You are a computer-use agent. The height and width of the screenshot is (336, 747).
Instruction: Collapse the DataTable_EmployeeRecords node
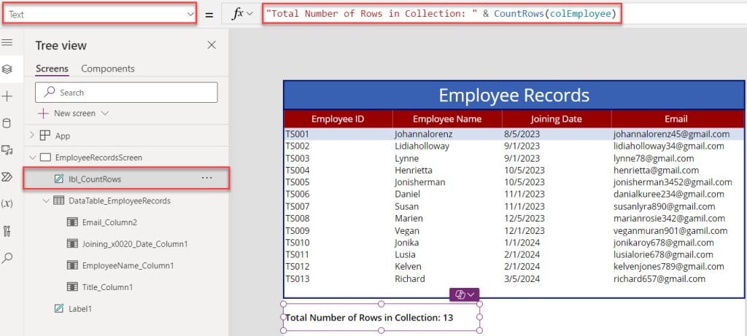point(46,201)
